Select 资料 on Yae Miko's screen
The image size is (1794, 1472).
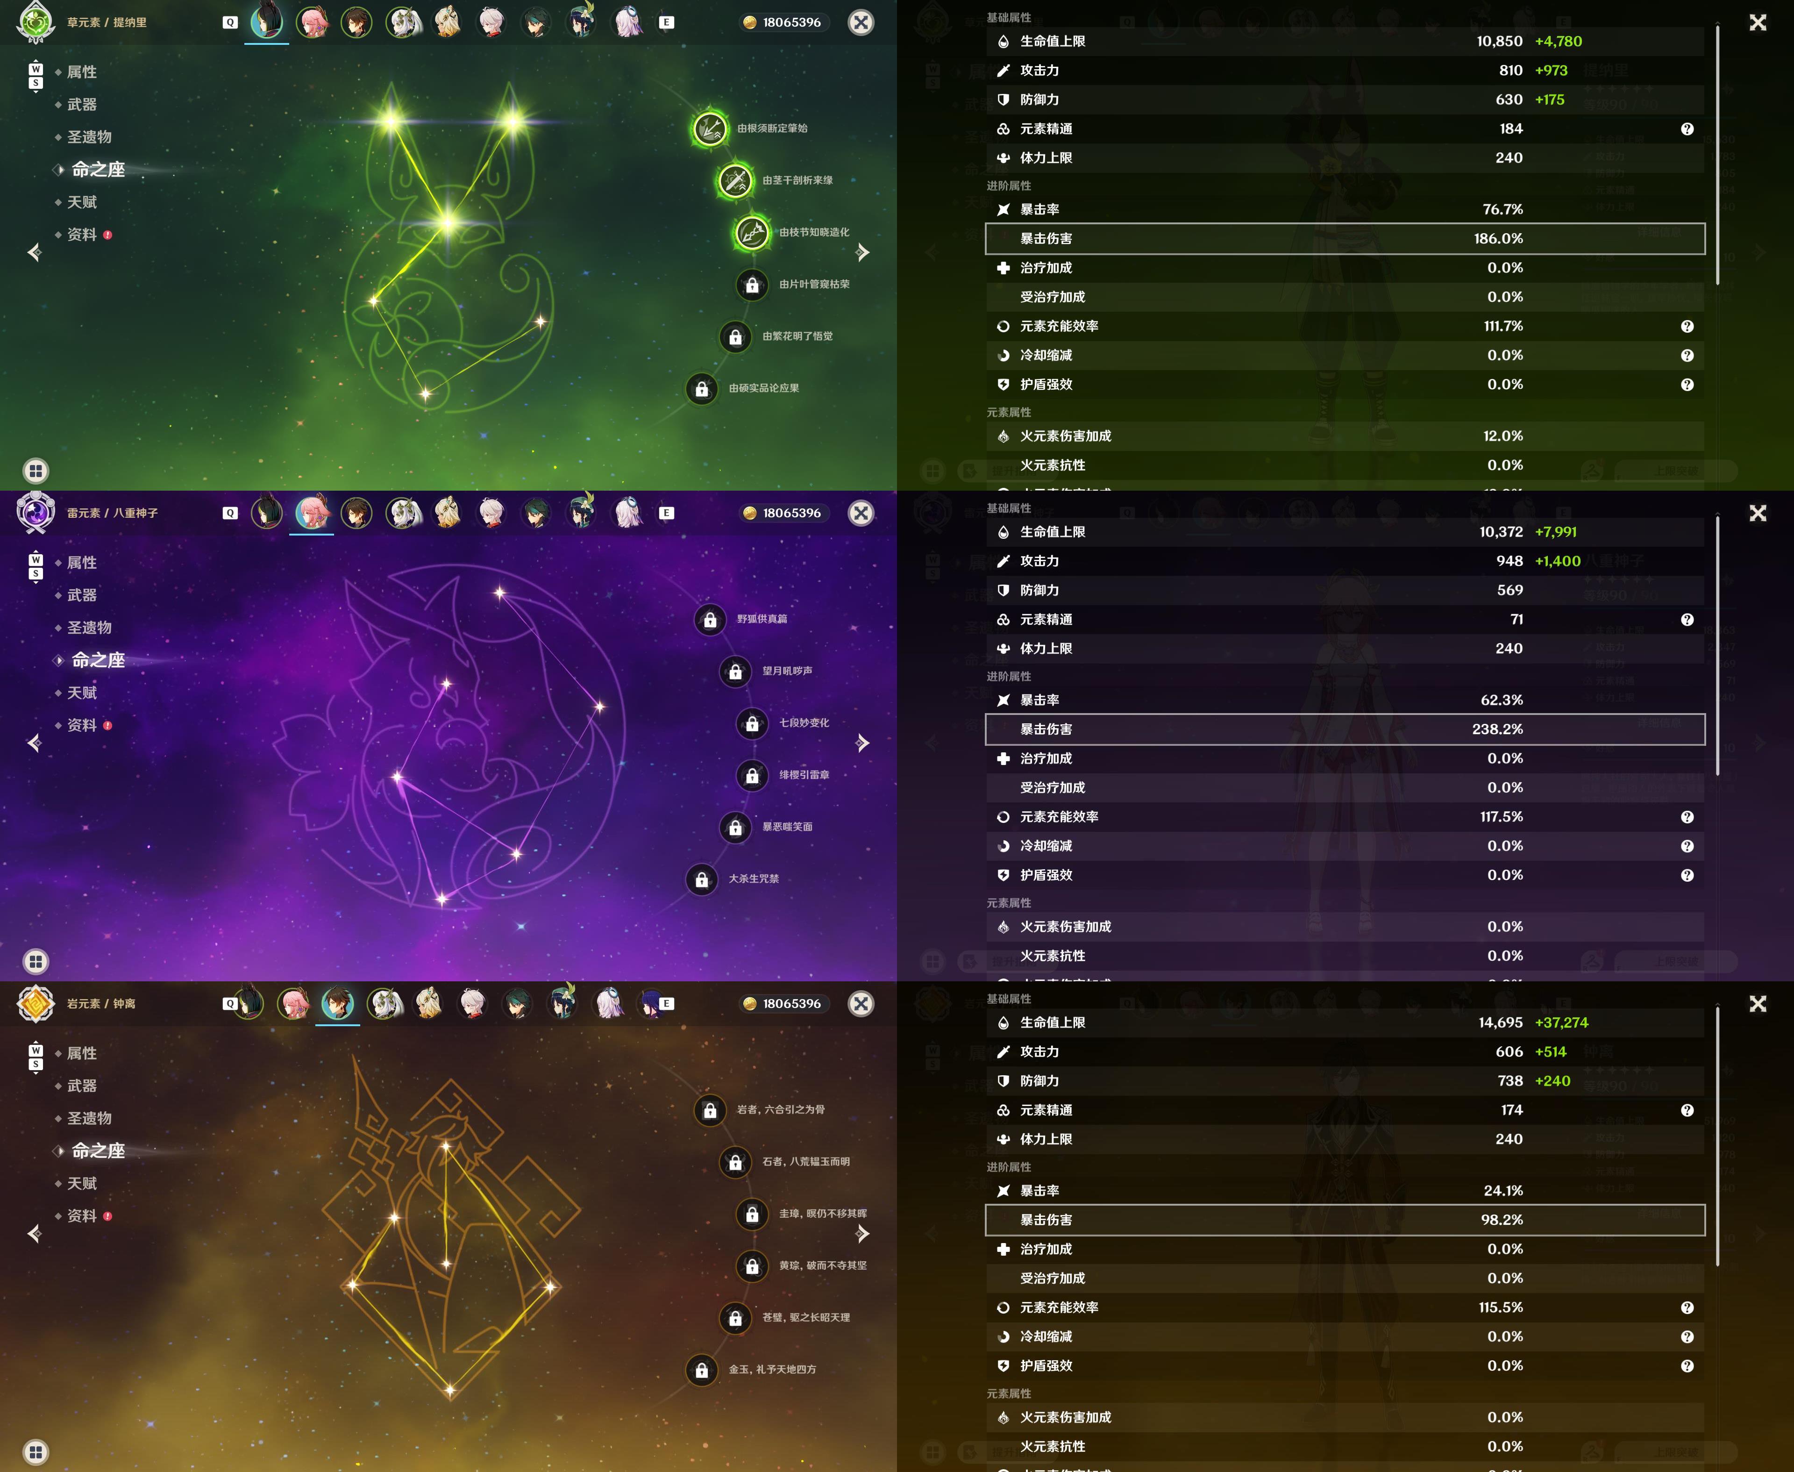pyautogui.click(x=81, y=725)
